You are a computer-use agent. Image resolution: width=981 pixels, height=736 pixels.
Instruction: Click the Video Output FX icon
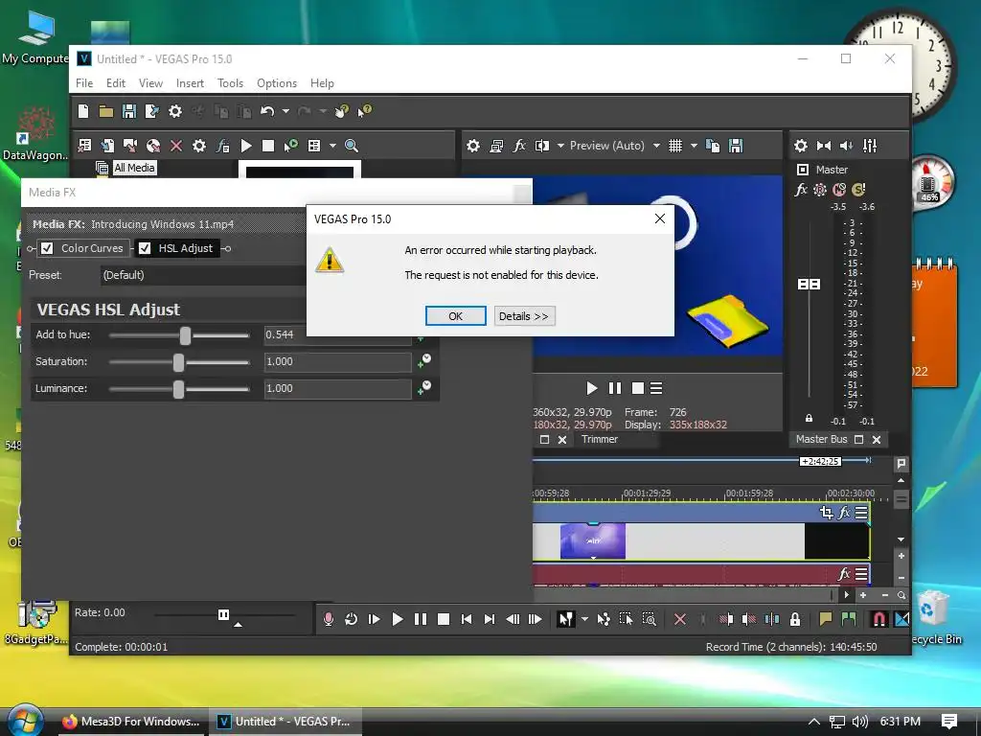click(519, 146)
